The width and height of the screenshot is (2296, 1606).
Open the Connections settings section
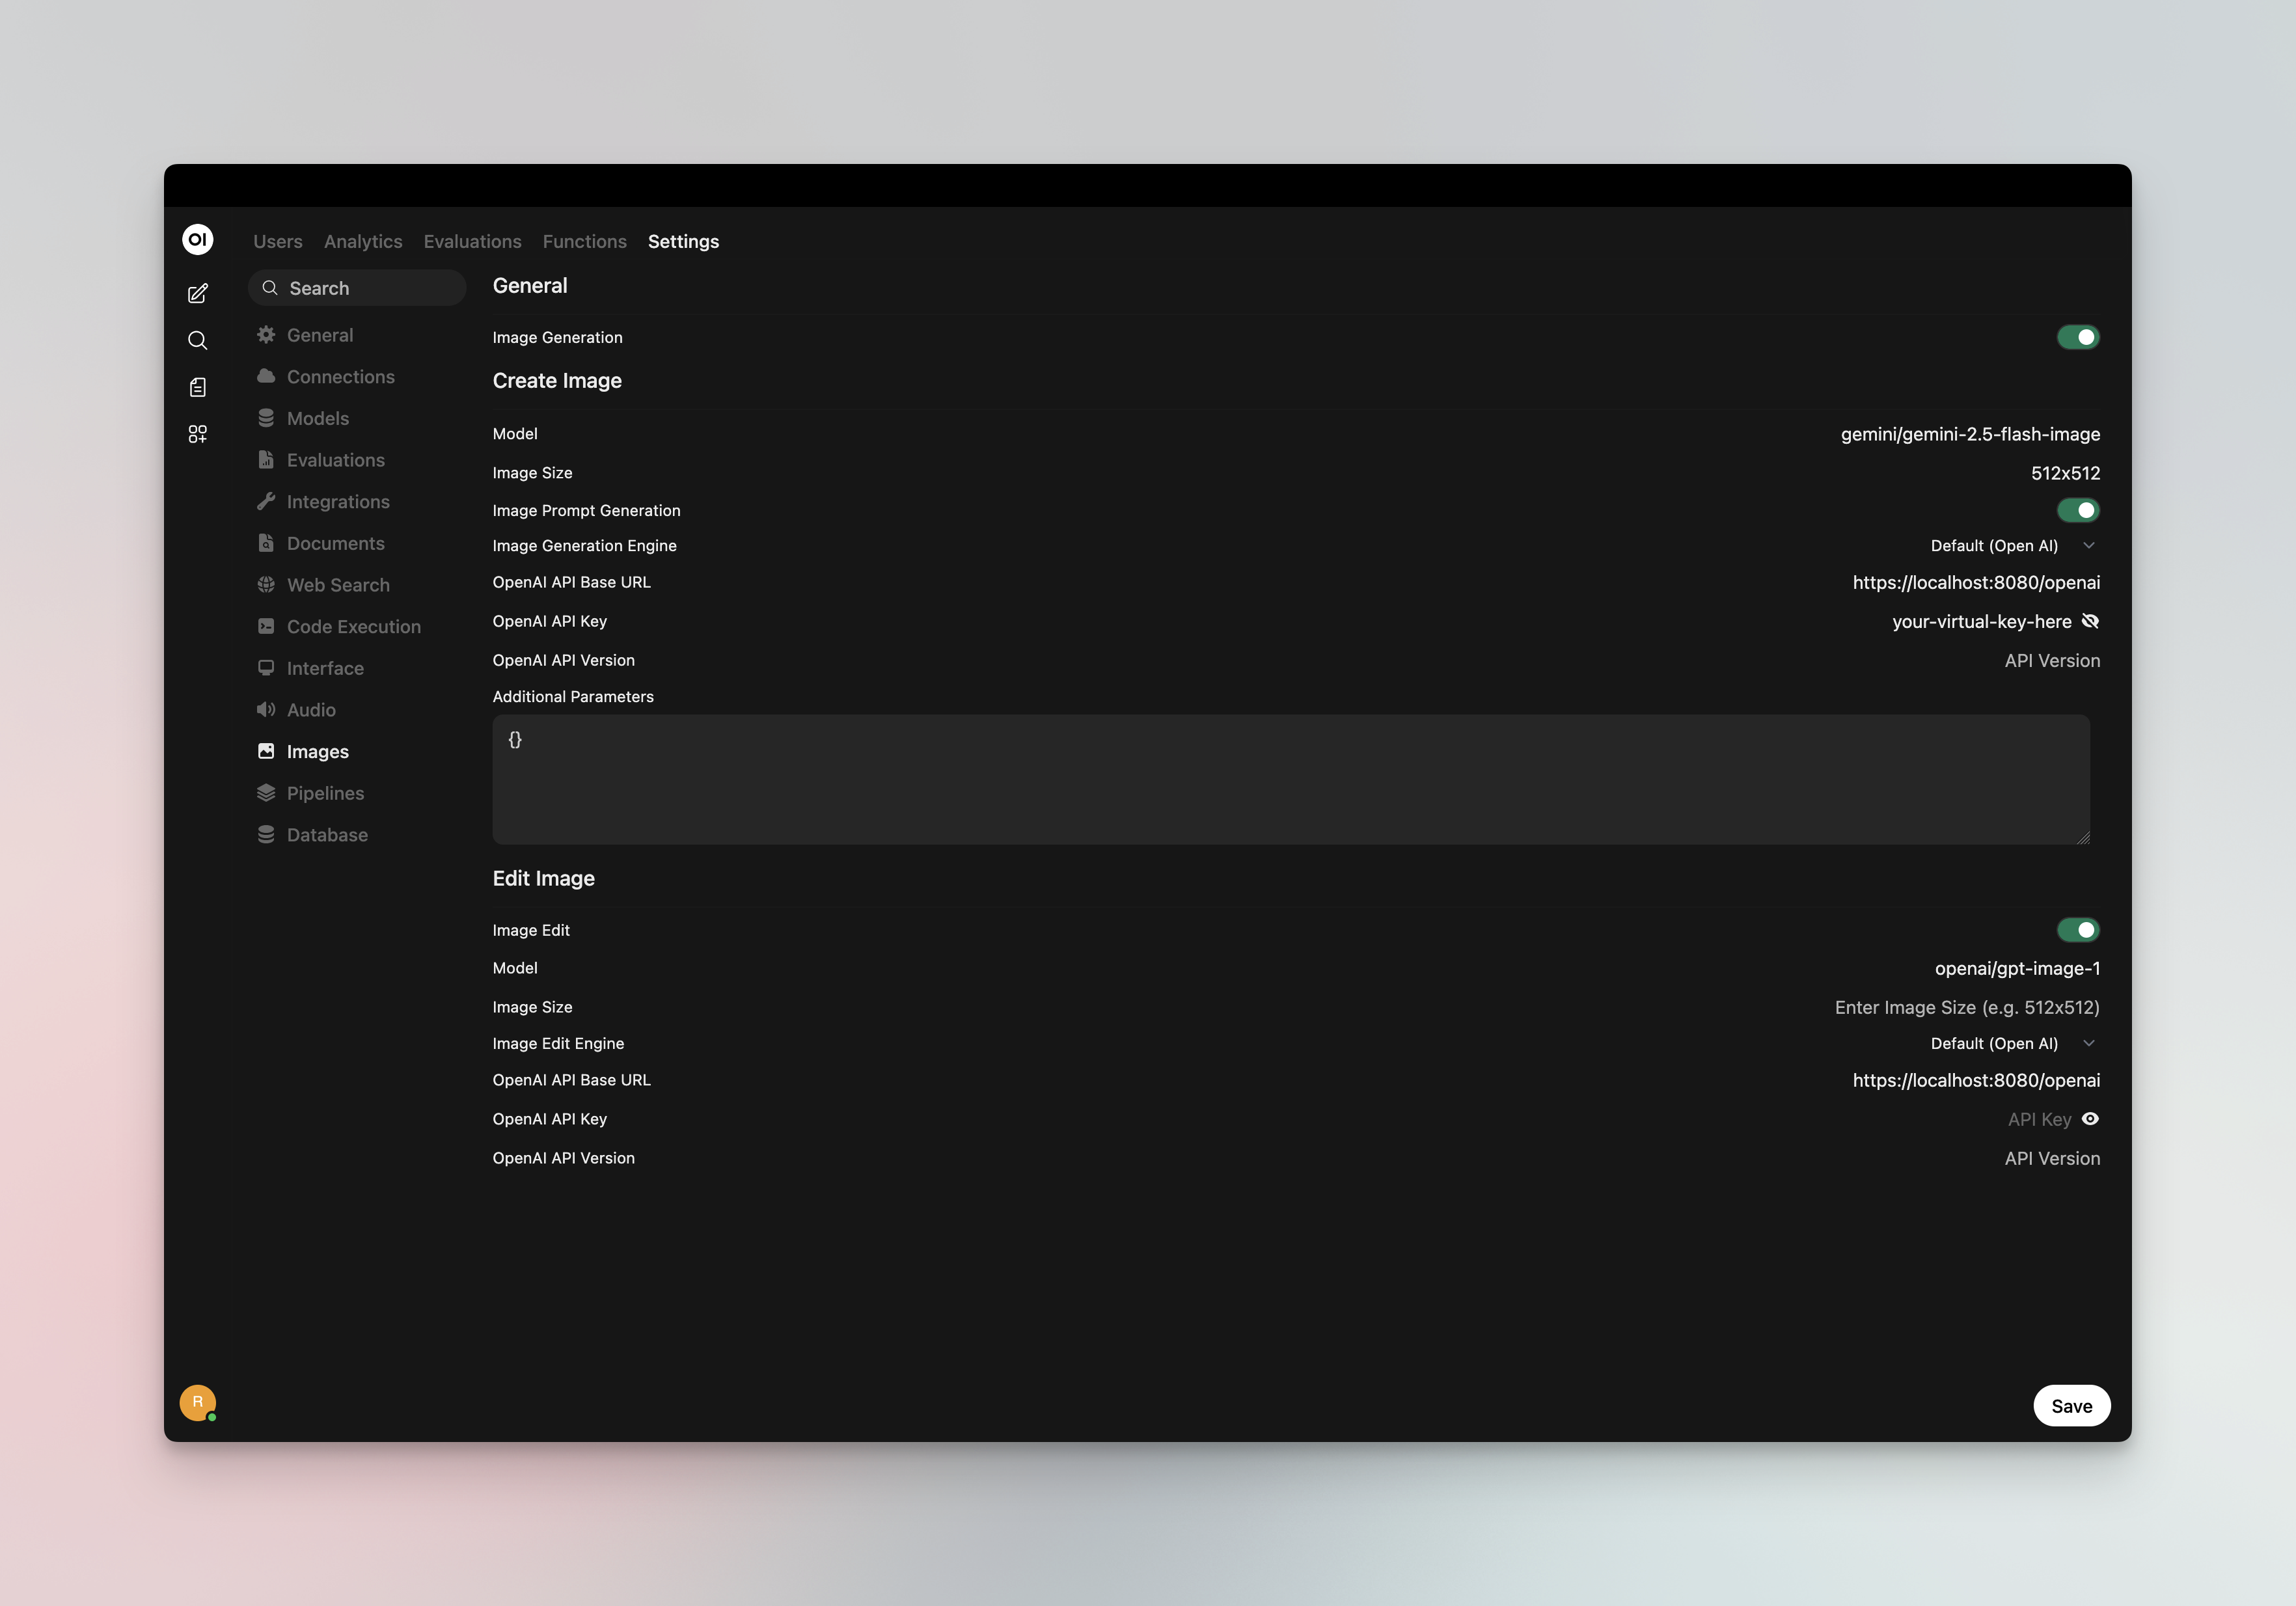340,376
